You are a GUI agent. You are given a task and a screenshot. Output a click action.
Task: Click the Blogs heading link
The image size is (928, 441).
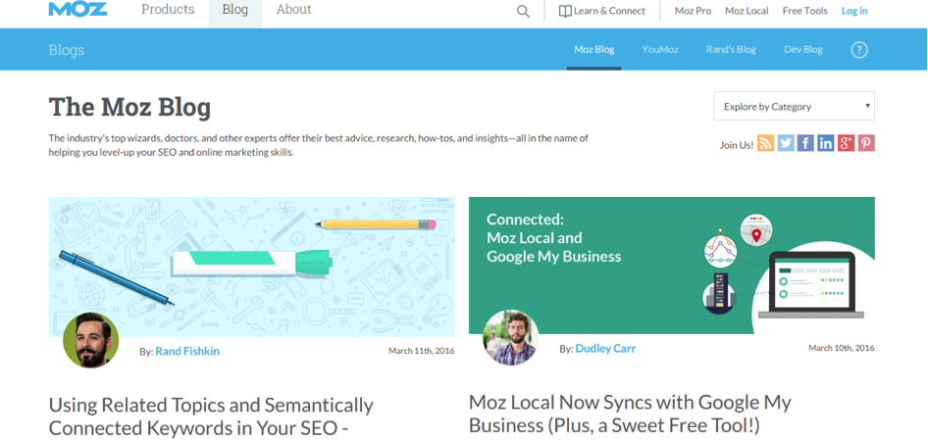coord(67,50)
